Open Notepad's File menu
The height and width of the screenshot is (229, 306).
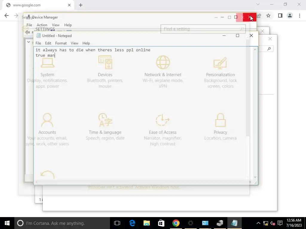38,43
